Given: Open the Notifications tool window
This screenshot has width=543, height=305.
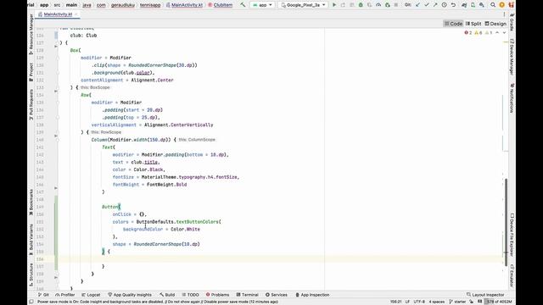Looking at the screenshot, I should (512, 97).
